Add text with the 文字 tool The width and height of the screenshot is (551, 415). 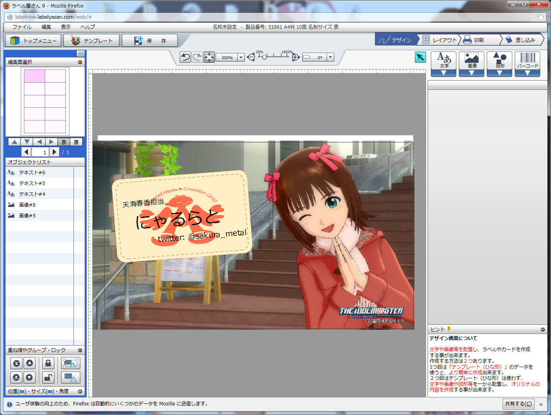[444, 61]
